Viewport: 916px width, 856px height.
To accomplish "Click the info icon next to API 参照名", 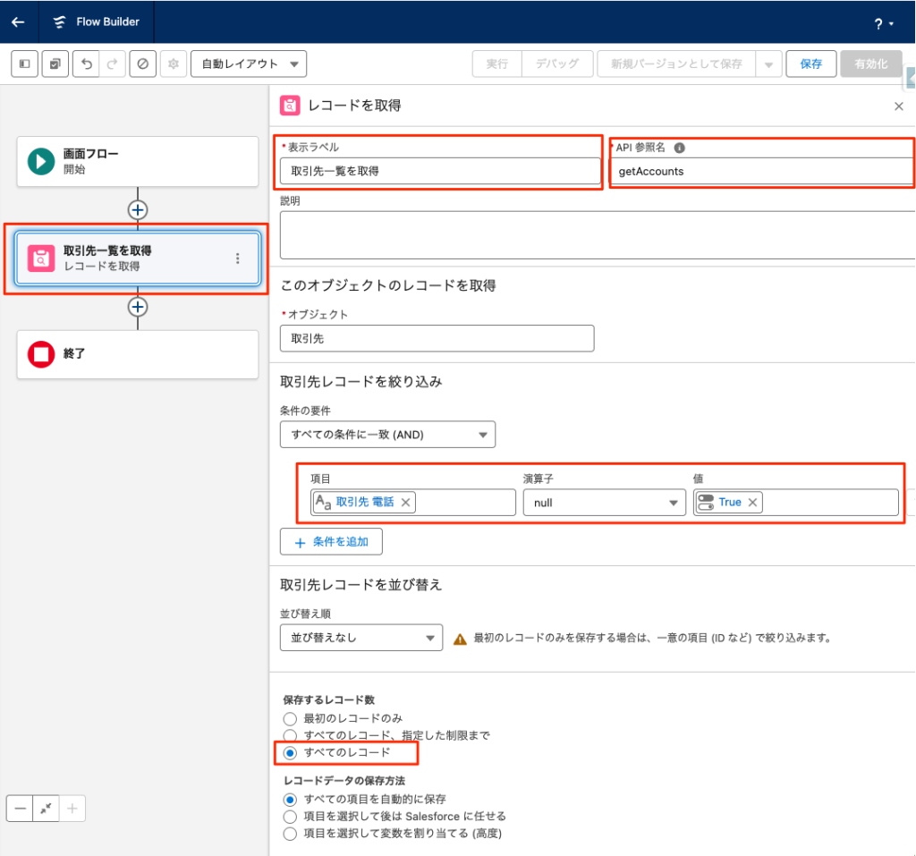I will [x=679, y=148].
